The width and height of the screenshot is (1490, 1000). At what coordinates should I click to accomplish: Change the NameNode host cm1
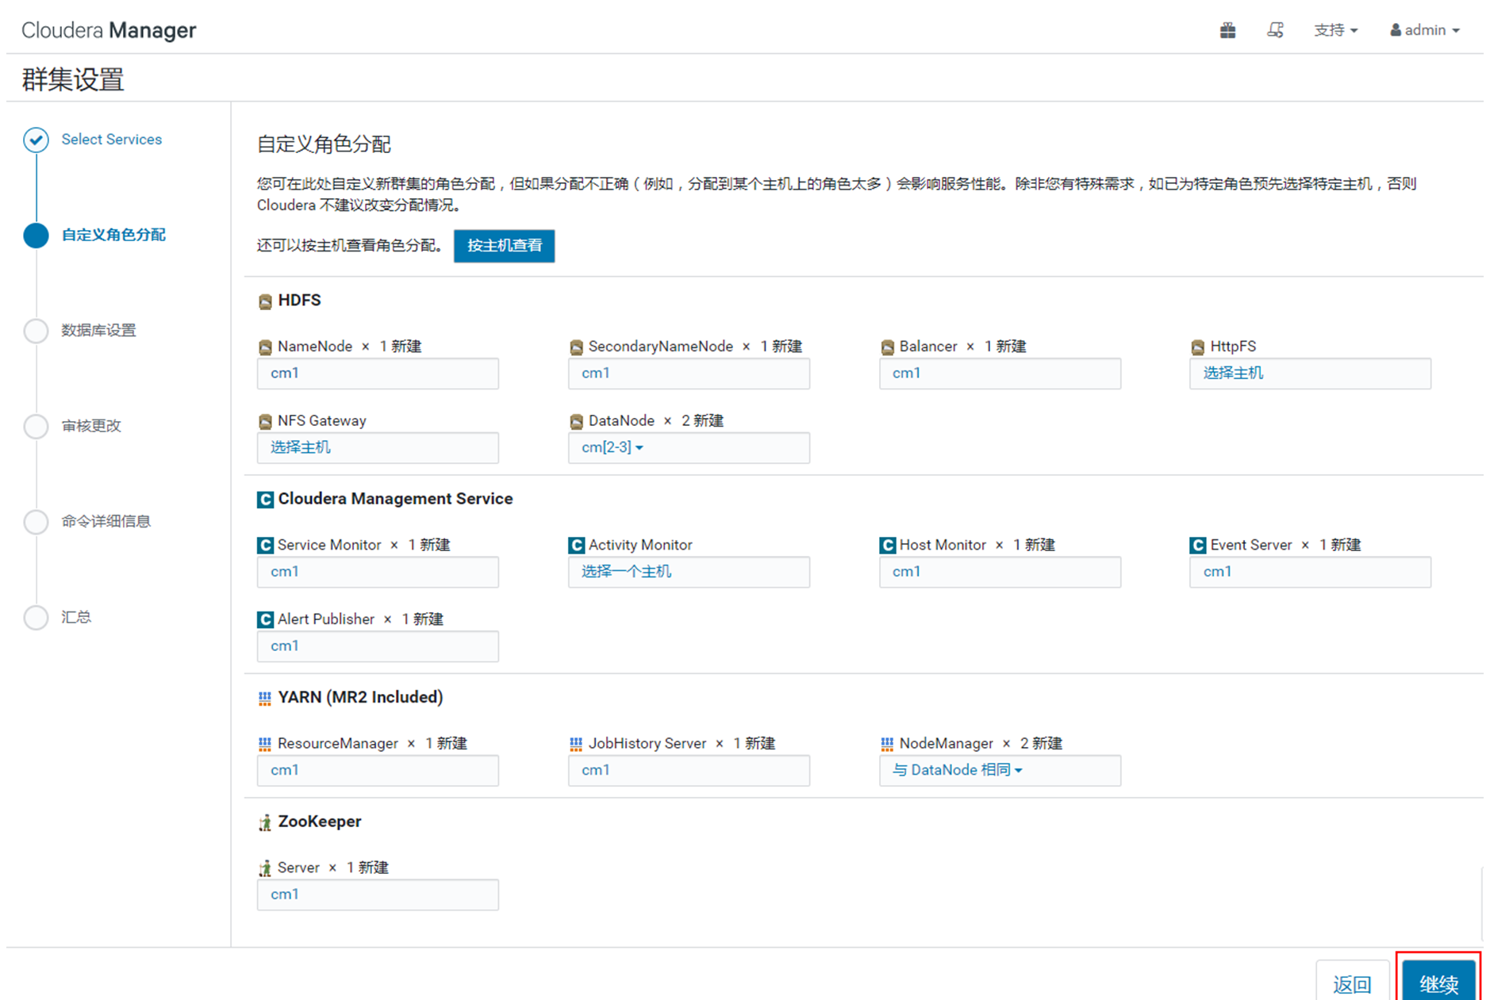378,374
